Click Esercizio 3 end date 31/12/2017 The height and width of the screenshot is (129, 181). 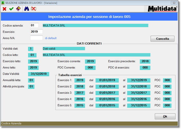coord(139,93)
